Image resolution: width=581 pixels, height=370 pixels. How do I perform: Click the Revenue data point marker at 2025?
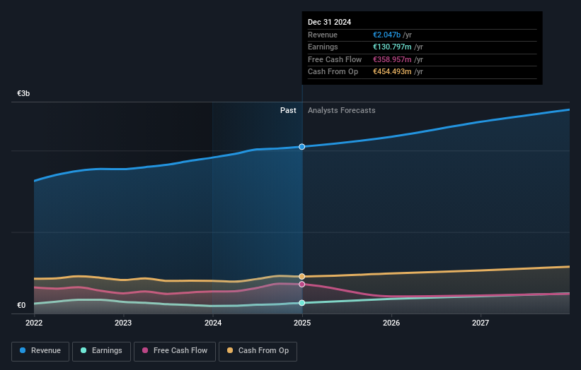point(302,147)
